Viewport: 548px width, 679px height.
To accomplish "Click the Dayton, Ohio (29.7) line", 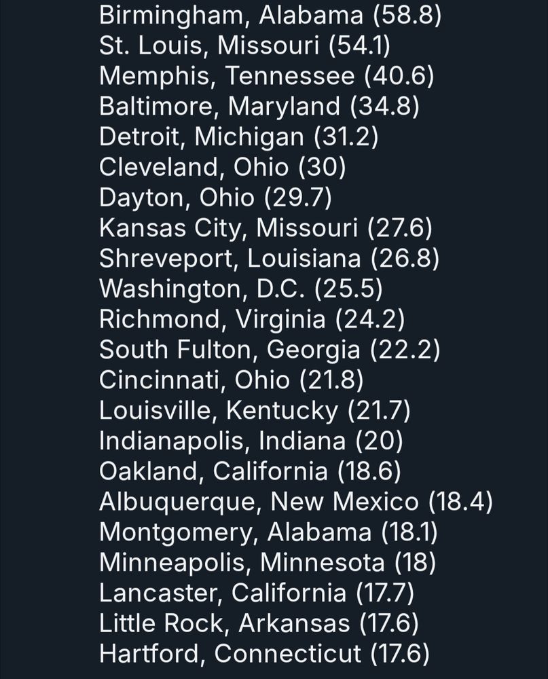I will [x=215, y=198].
